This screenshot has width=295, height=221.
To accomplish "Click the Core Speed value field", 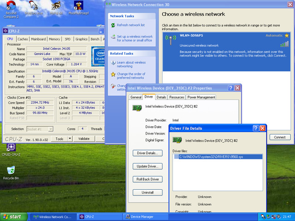I will (x=40, y=103).
